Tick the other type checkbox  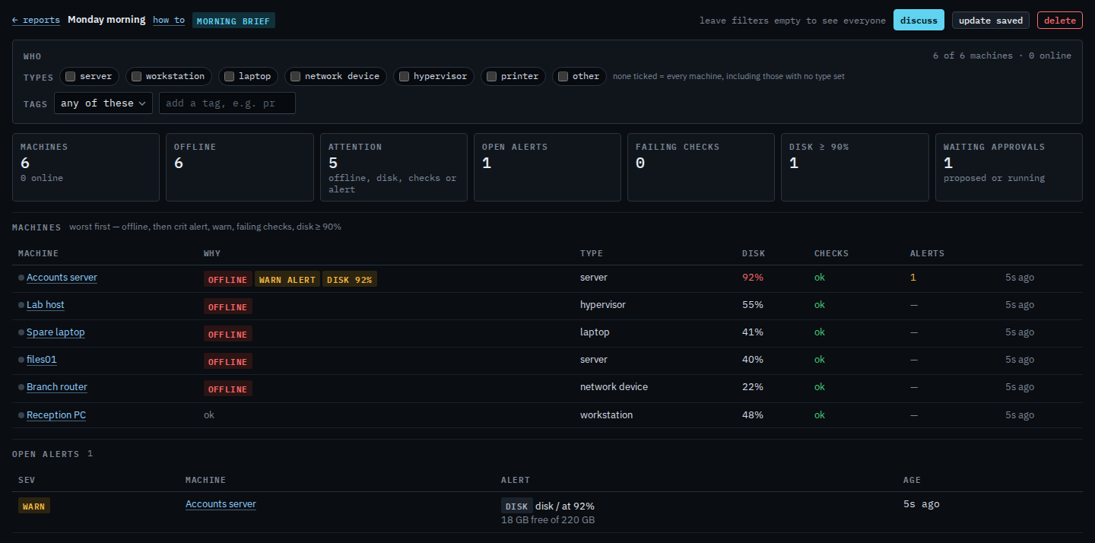[563, 76]
